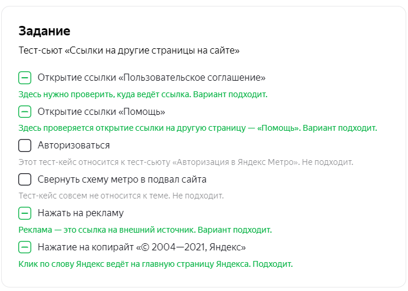The image size is (408, 291).
Task: Toggle the Нажать на рекламу checkbox
Action: pos(25,213)
